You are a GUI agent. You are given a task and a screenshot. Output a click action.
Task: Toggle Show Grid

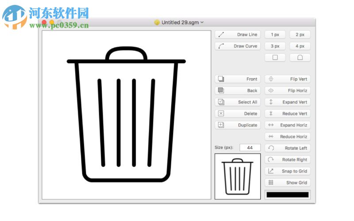287,183
